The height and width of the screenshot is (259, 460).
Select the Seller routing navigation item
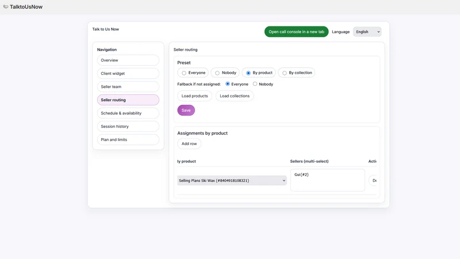[128, 100]
